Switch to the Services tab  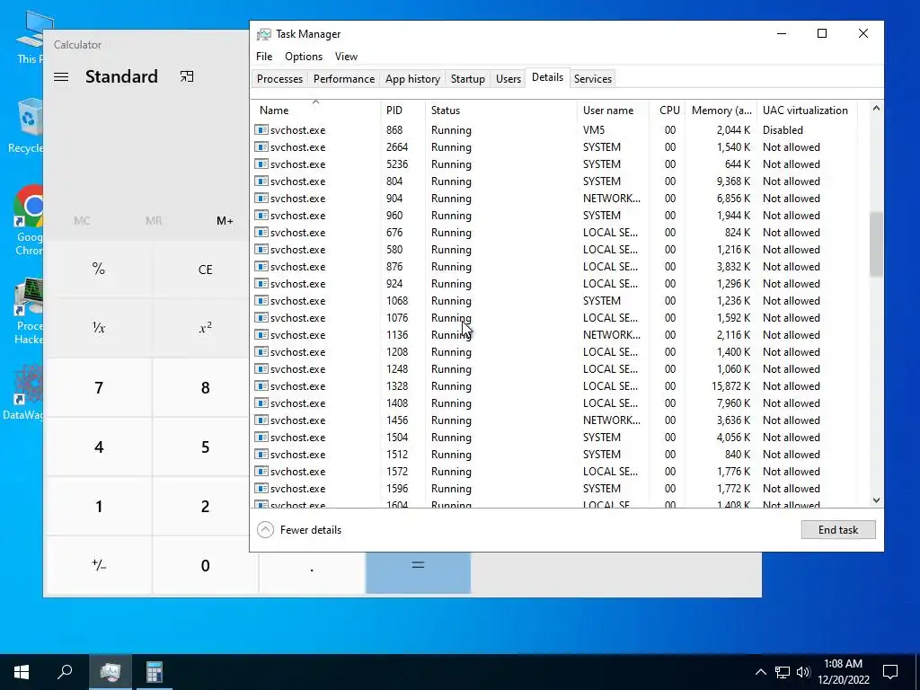(593, 79)
